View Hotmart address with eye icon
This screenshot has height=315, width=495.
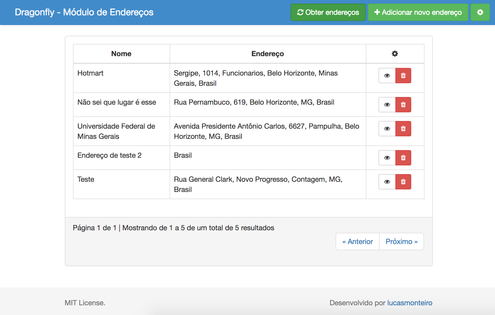[x=387, y=76]
